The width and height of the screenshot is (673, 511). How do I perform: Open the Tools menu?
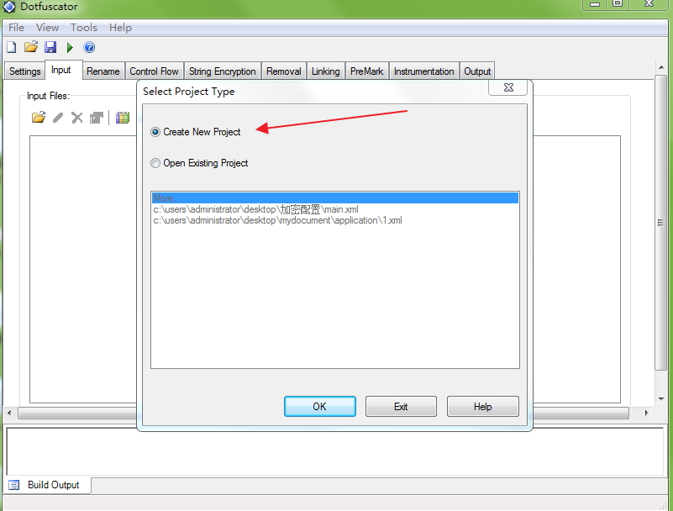tap(84, 28)
